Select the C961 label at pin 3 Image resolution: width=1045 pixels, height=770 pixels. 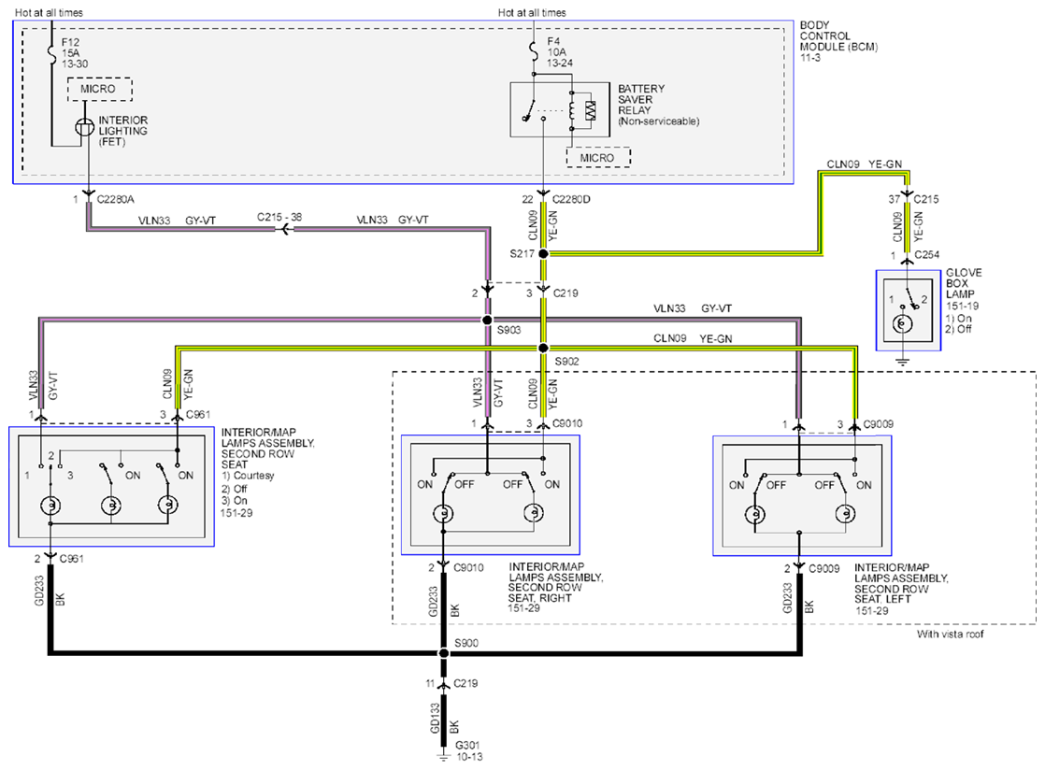tap(198, 414)
